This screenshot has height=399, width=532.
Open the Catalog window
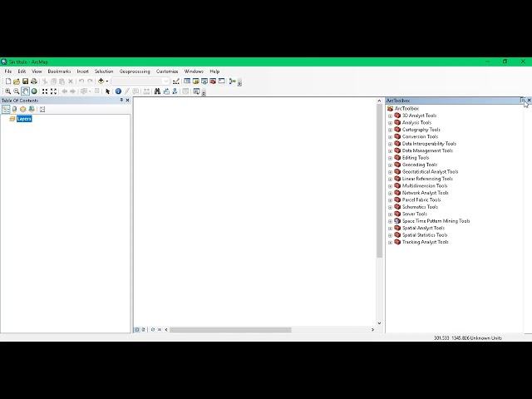pyautogui.click(x=196, y=81)
